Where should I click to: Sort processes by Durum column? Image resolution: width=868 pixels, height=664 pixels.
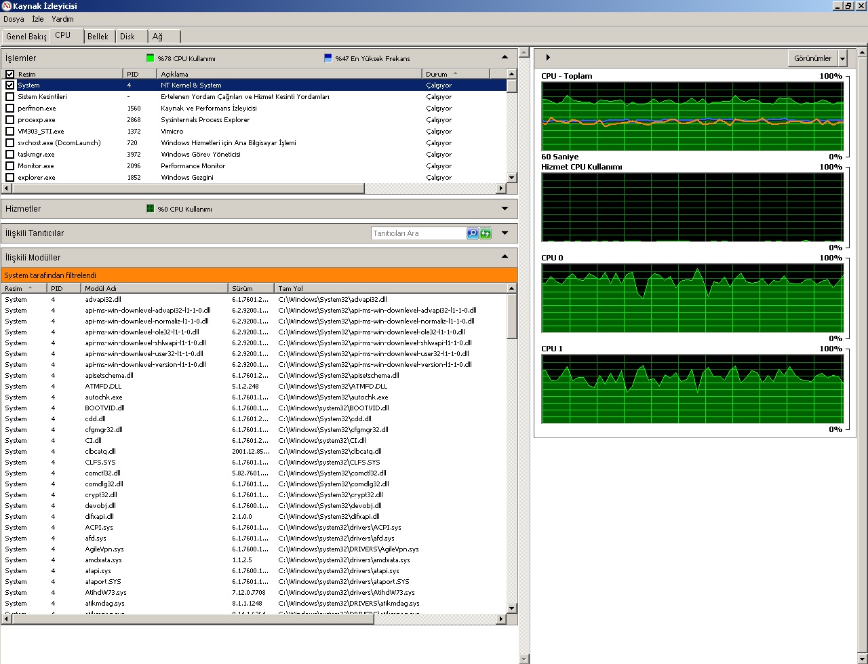tap(456, 74)
